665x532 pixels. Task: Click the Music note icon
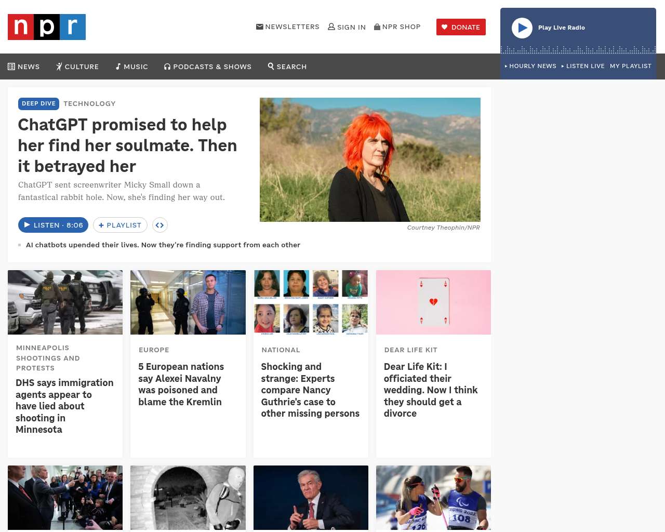(118, 66)
